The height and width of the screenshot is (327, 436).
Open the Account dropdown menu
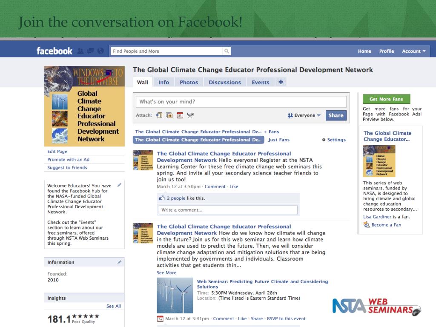pos(414,51)
